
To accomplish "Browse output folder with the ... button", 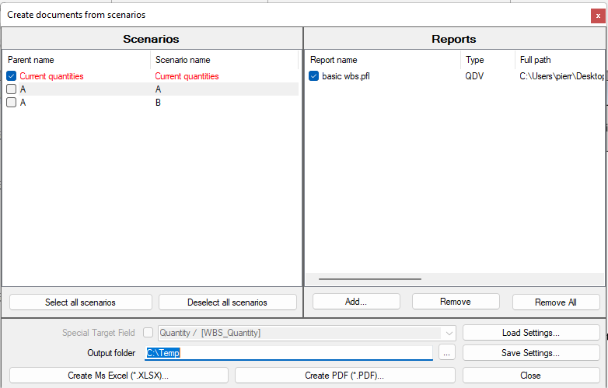I will (x=446, y=353).
